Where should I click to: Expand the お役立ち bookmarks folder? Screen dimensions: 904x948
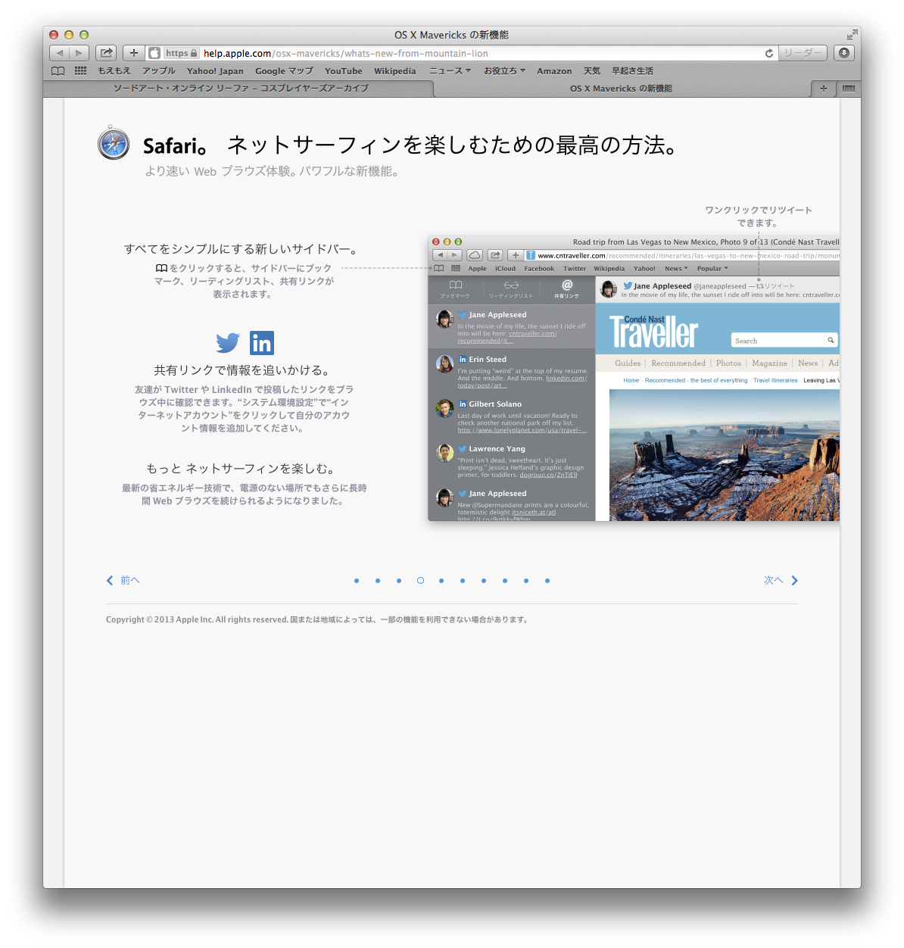click(504, 71)
